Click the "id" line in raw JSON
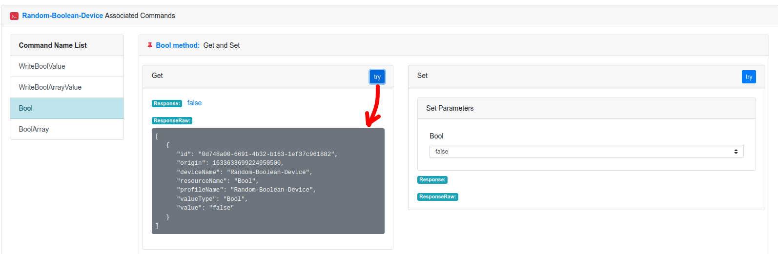 click(x=257, y=154)
